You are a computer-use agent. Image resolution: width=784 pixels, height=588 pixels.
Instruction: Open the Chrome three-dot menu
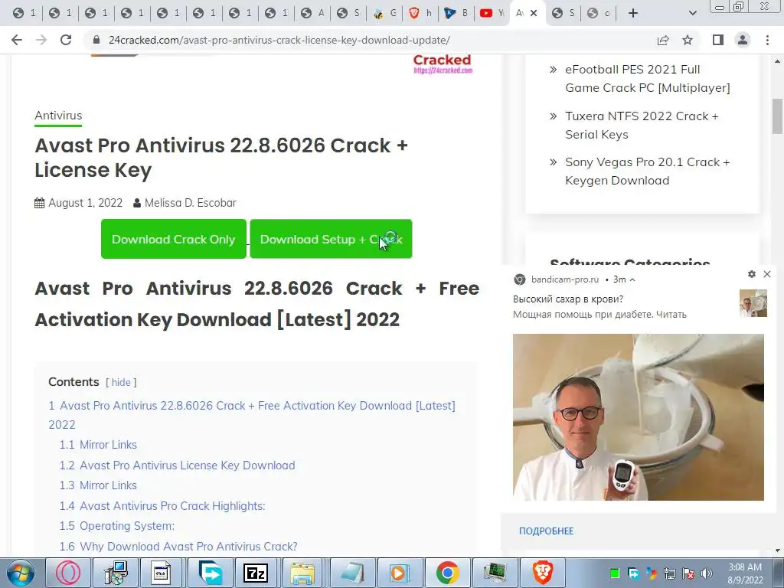[767, 40]
